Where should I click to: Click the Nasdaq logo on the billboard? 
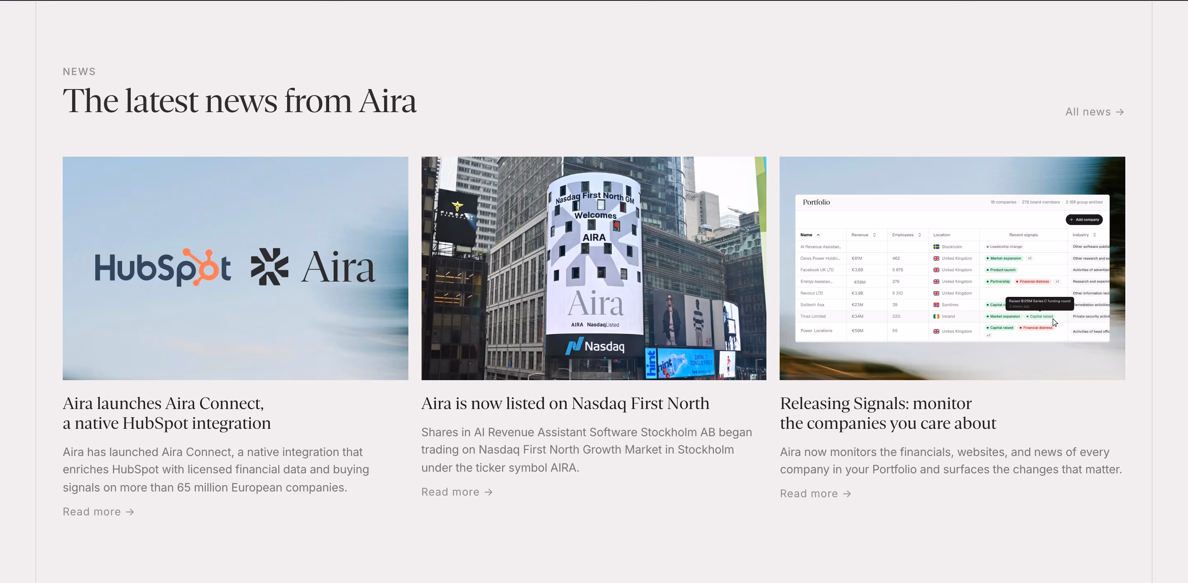(595, 346)
